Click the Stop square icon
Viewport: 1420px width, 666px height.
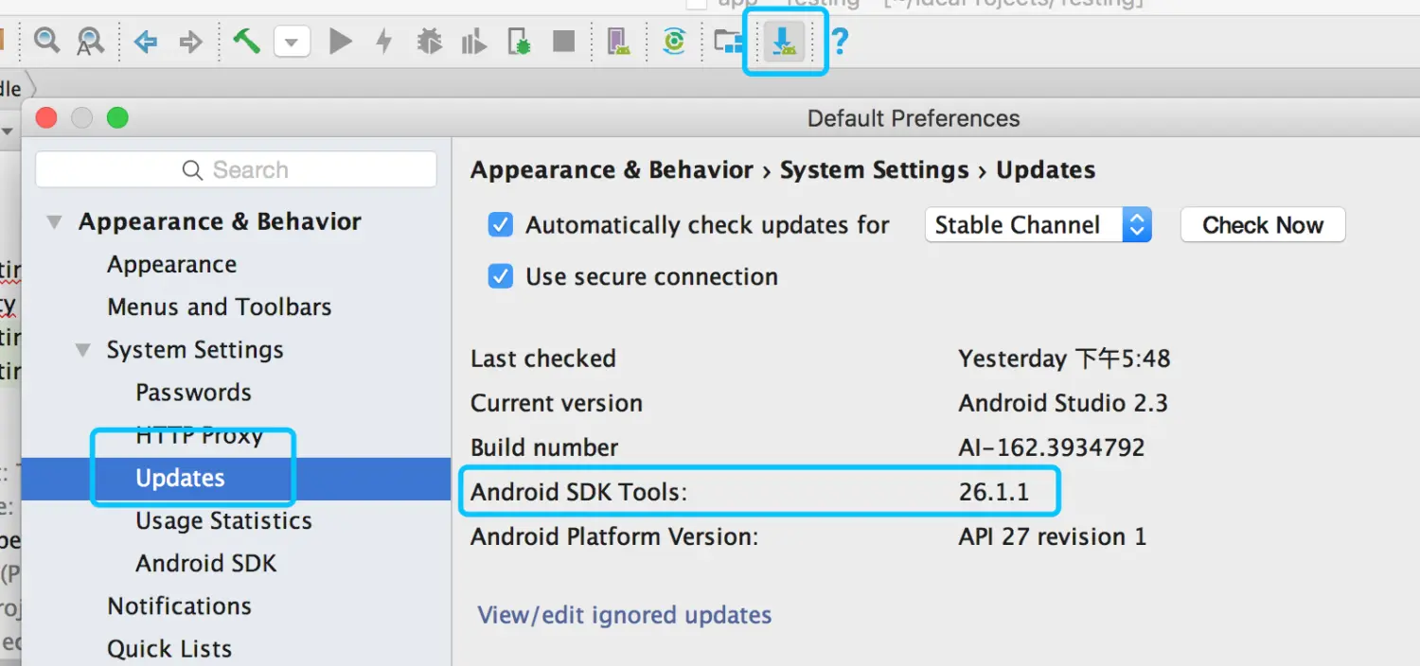coord(564,41)
